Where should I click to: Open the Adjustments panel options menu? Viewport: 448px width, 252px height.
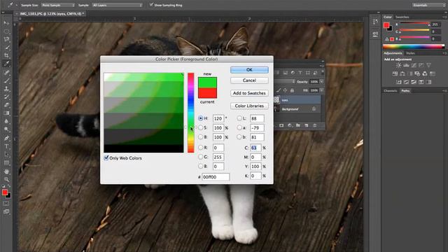[444, 53]
